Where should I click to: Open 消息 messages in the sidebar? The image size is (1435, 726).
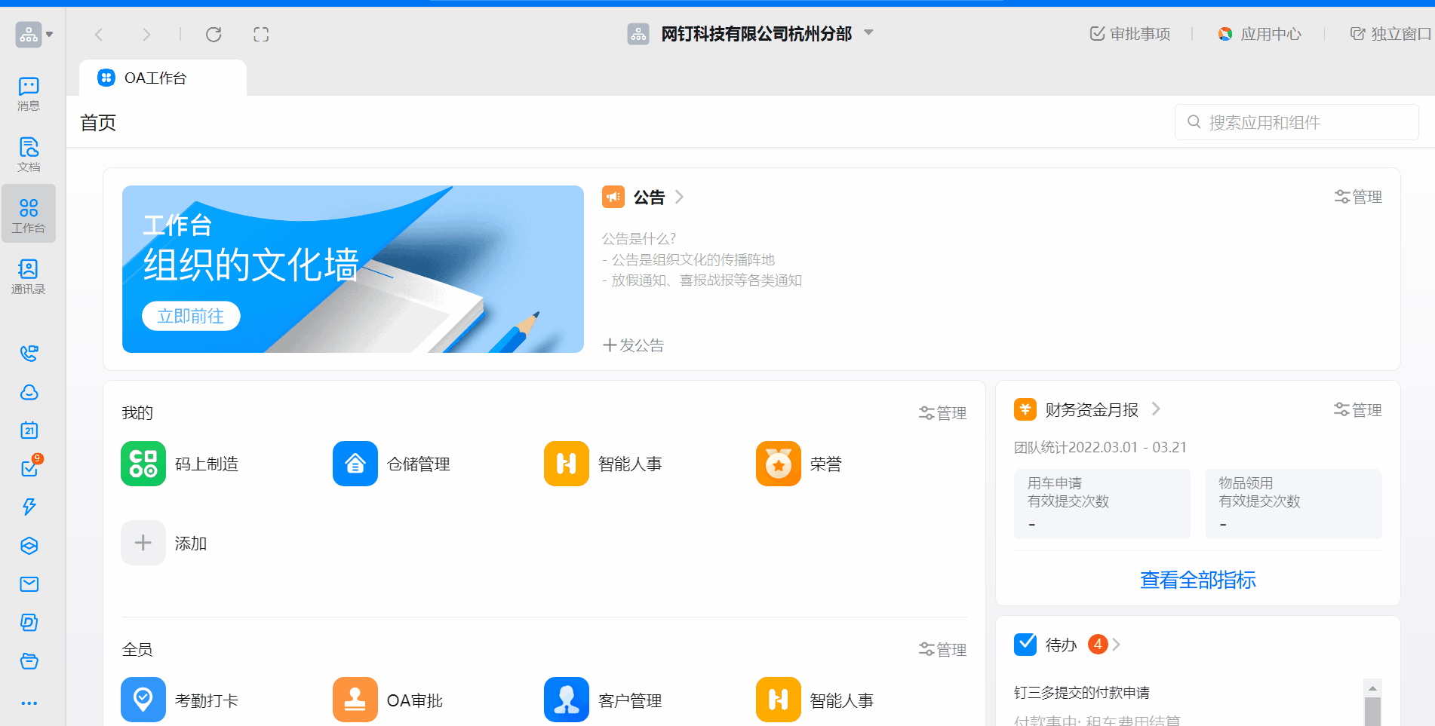pyautogui.click(x=29, y=93)
